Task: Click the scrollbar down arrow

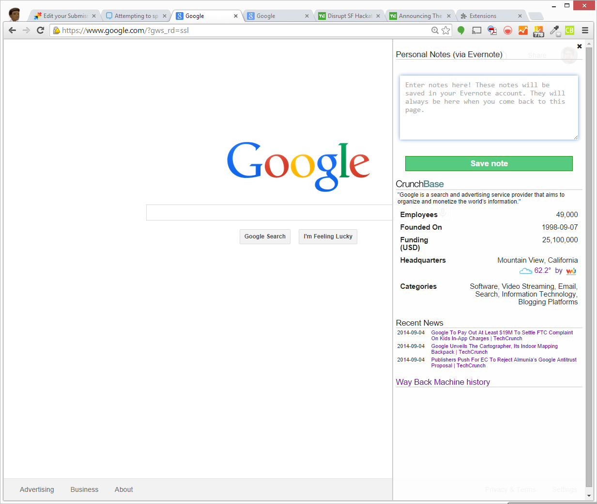Action: click(589, 496)
